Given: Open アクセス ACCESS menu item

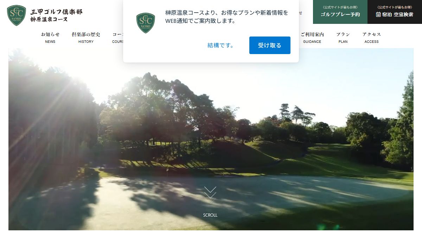Looking at the screenshot, I should click(372, 38).
